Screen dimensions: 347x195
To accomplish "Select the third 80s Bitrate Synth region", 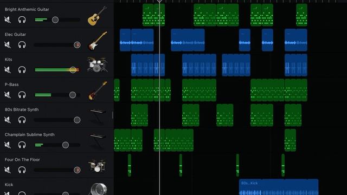I will 224,115.
